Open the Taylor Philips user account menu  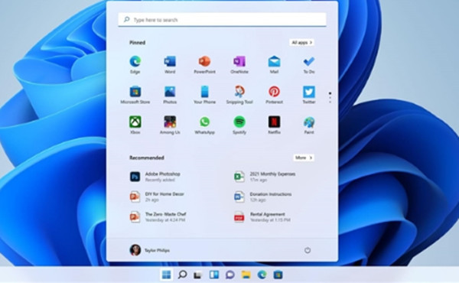[x=150, y=250]
